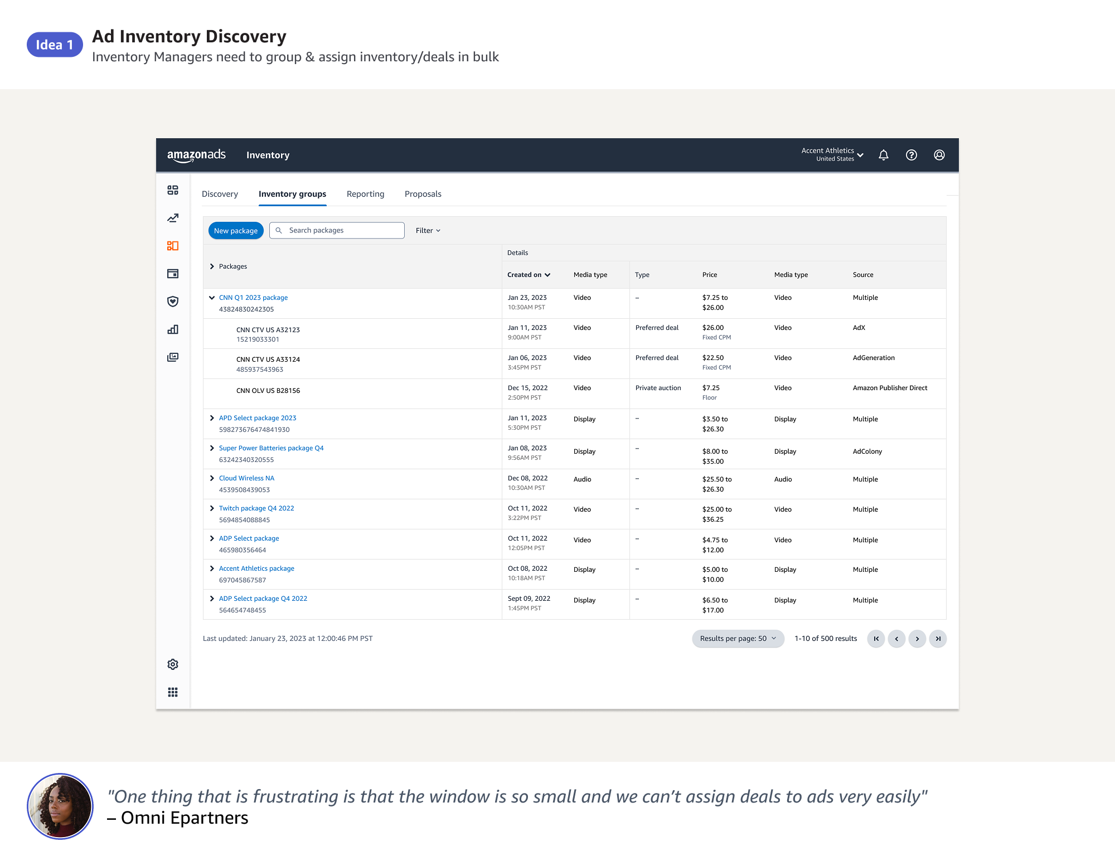Collapse the CNN Q1 2023 package row
The width and height of the screenshot is (1115, 851).
212,297
